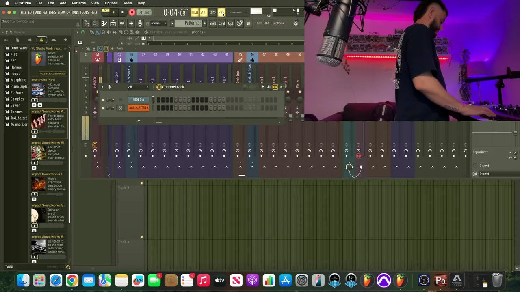Viewport: 520px width, 292px height.
Task: Select the orange untitle..PITER X channel
Action: click(139, 108)
